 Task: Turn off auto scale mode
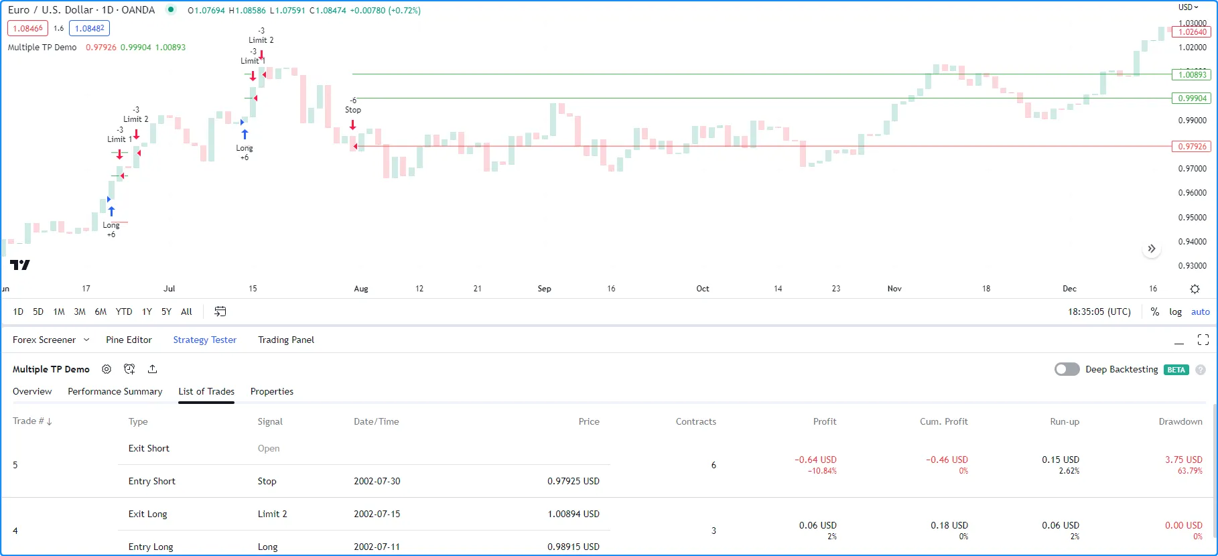(1200, 311)
